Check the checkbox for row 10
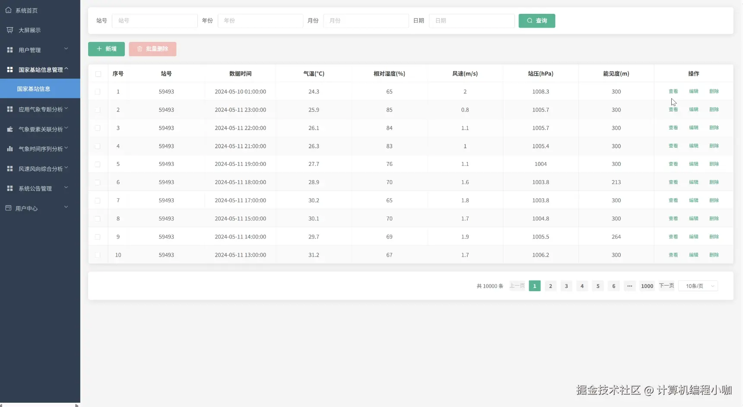This screenshot has height=407, width=743. pyautogui.click(x=98, y=255)
